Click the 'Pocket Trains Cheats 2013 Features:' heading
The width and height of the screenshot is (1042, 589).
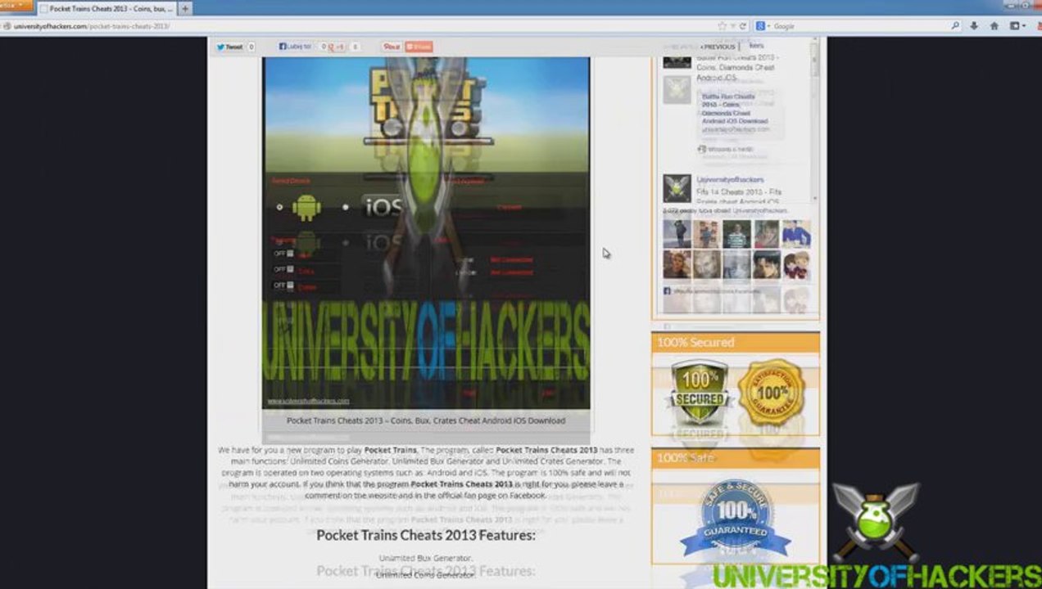pos(426,535)
